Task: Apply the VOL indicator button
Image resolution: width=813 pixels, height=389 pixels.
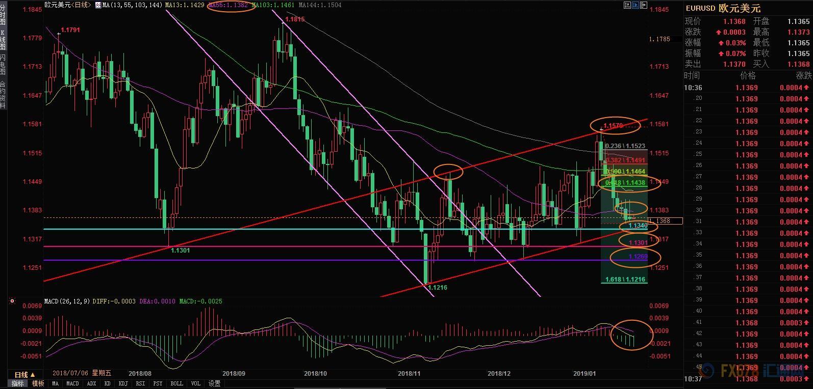Action: point(195,383)
